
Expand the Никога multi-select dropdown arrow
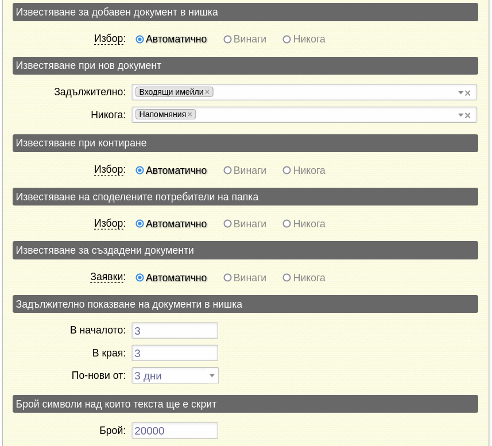pyautogui.click(x=460, y=115)
